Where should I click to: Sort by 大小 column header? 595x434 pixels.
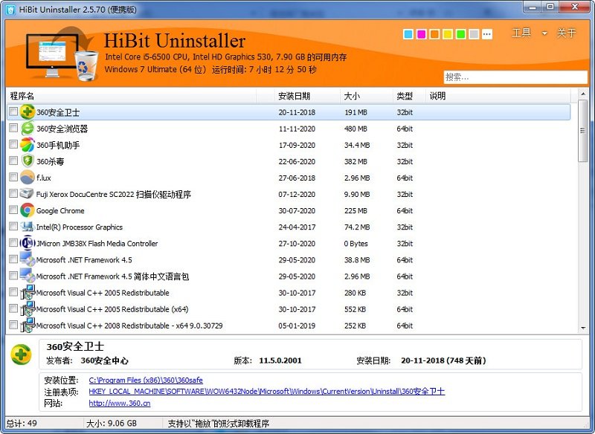366,96
